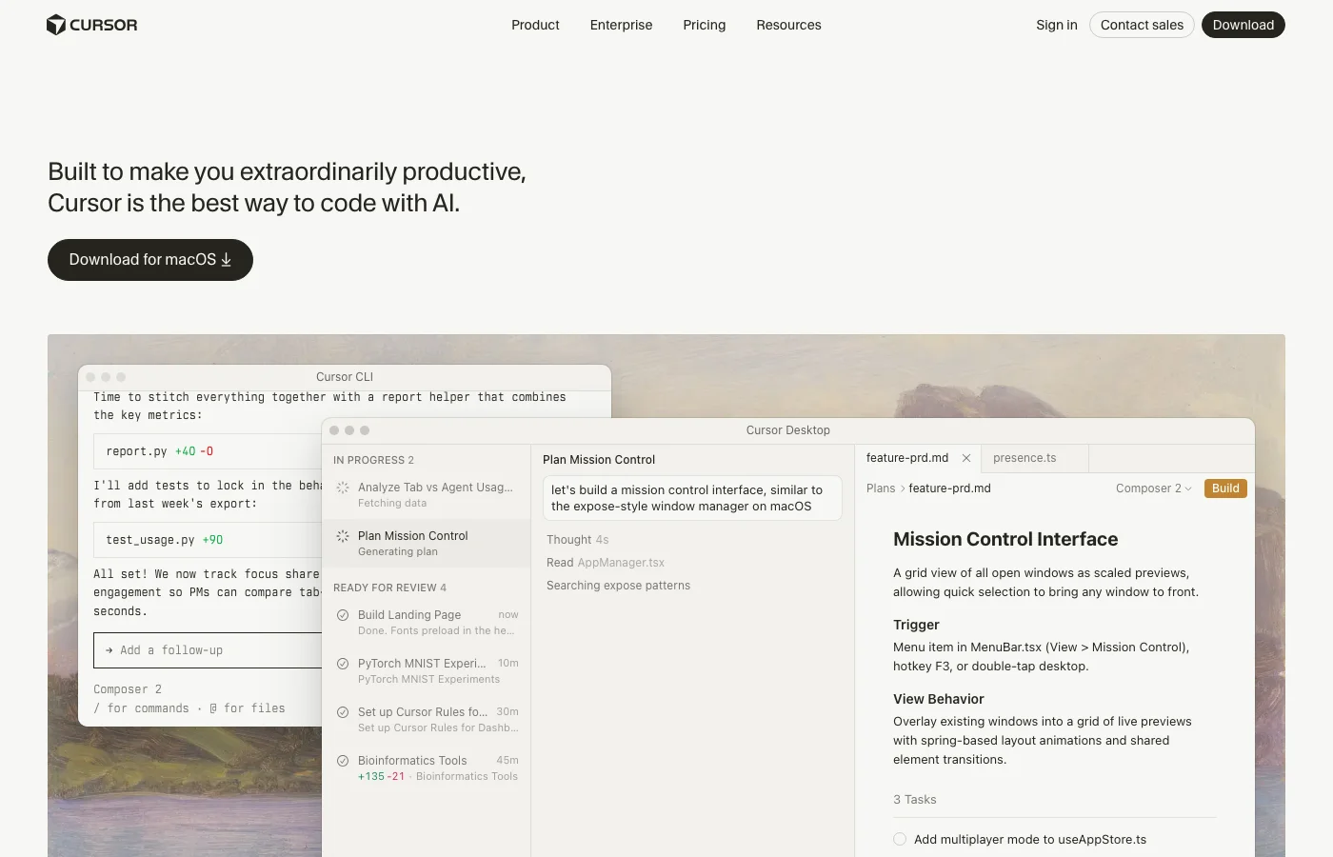The height and width of the screenshot is (857, 1333).
Task: Click spinner icon beside Plan Mission Control
Action: [x=343, y=536]
